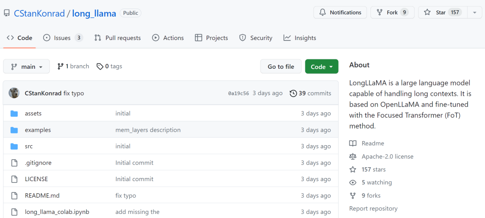Click the eye icon beside 5 watching
This screenshot has height=218, width=485.
pos(353,182)
